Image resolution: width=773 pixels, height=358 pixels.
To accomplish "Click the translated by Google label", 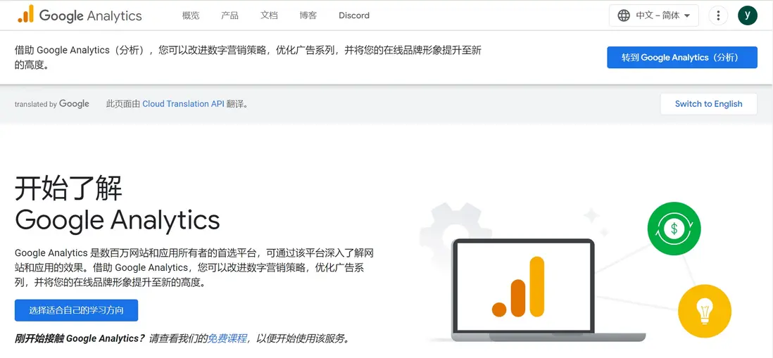I will pos(52,104).
